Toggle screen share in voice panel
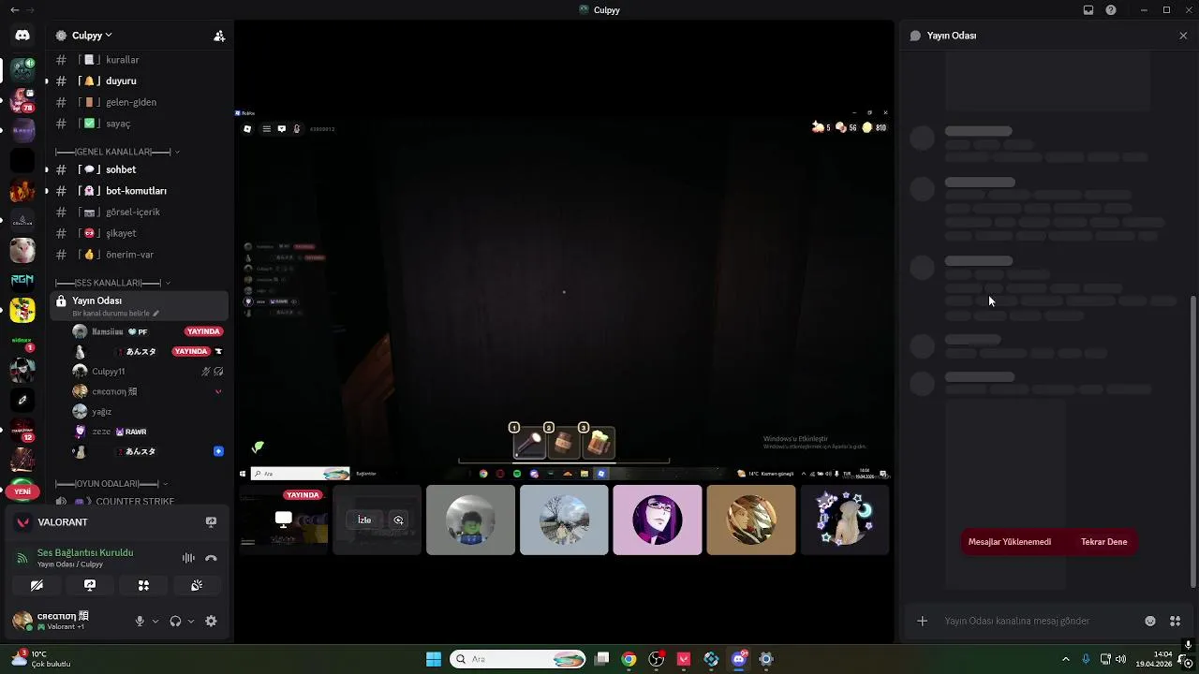The image size is (1199, 674). [90, 585]
